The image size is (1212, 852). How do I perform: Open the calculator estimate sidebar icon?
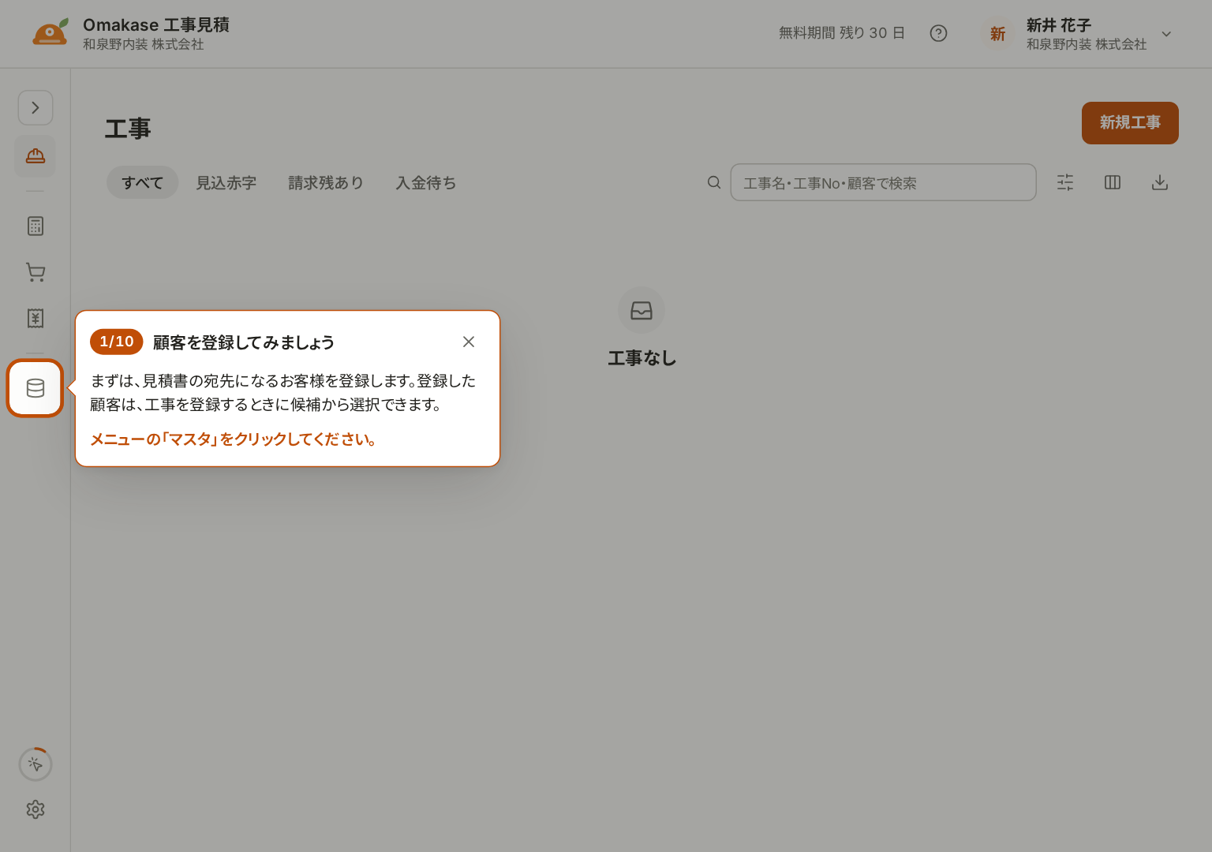(x=36, y=226)
